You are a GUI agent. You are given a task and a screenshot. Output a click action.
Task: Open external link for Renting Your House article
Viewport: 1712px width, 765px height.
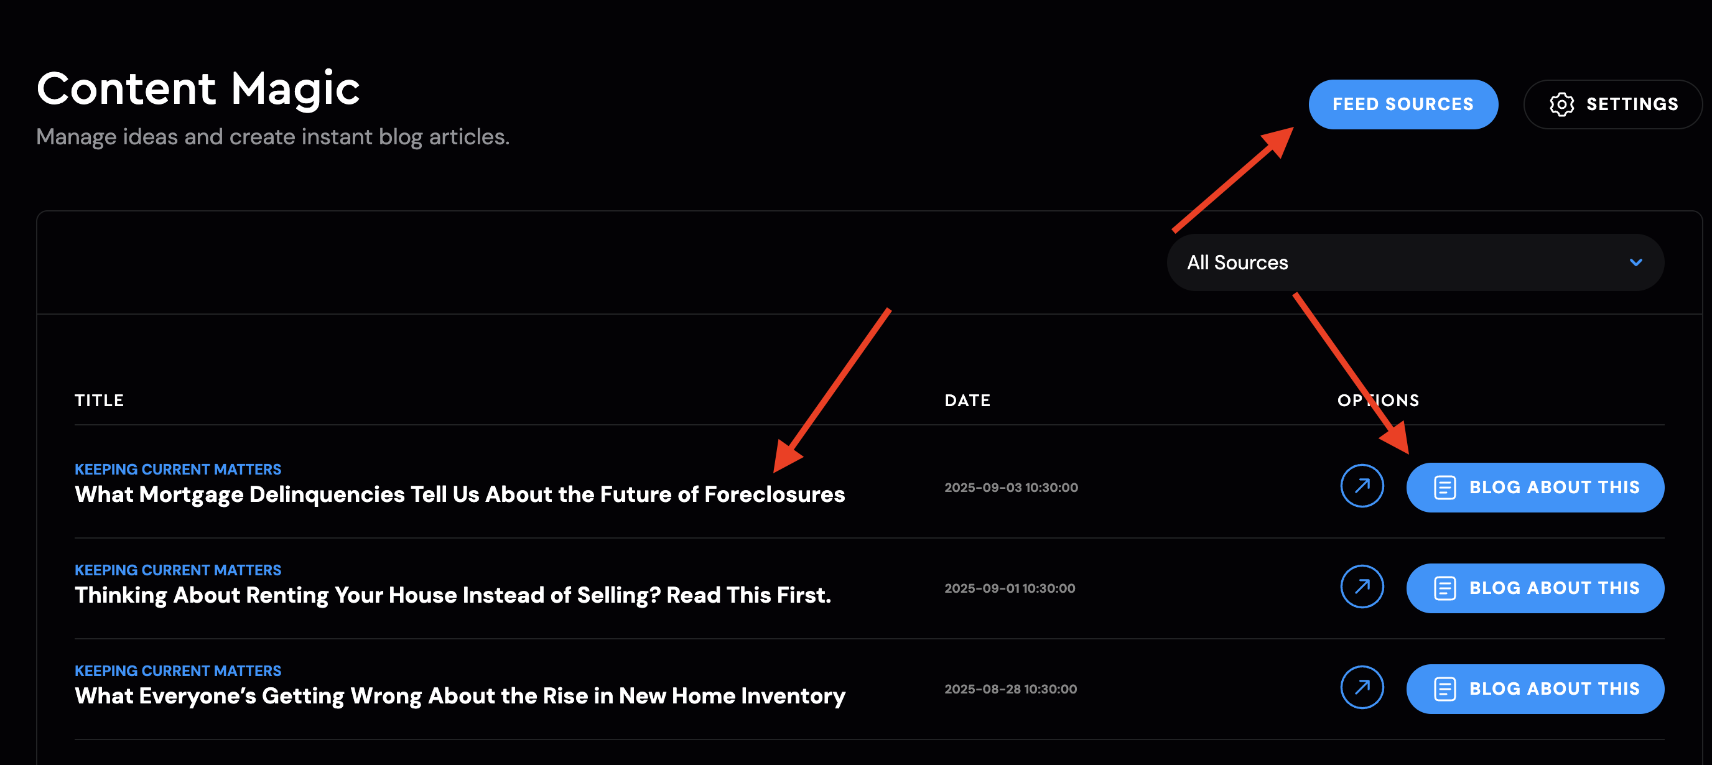click(x=1362, y=587)
